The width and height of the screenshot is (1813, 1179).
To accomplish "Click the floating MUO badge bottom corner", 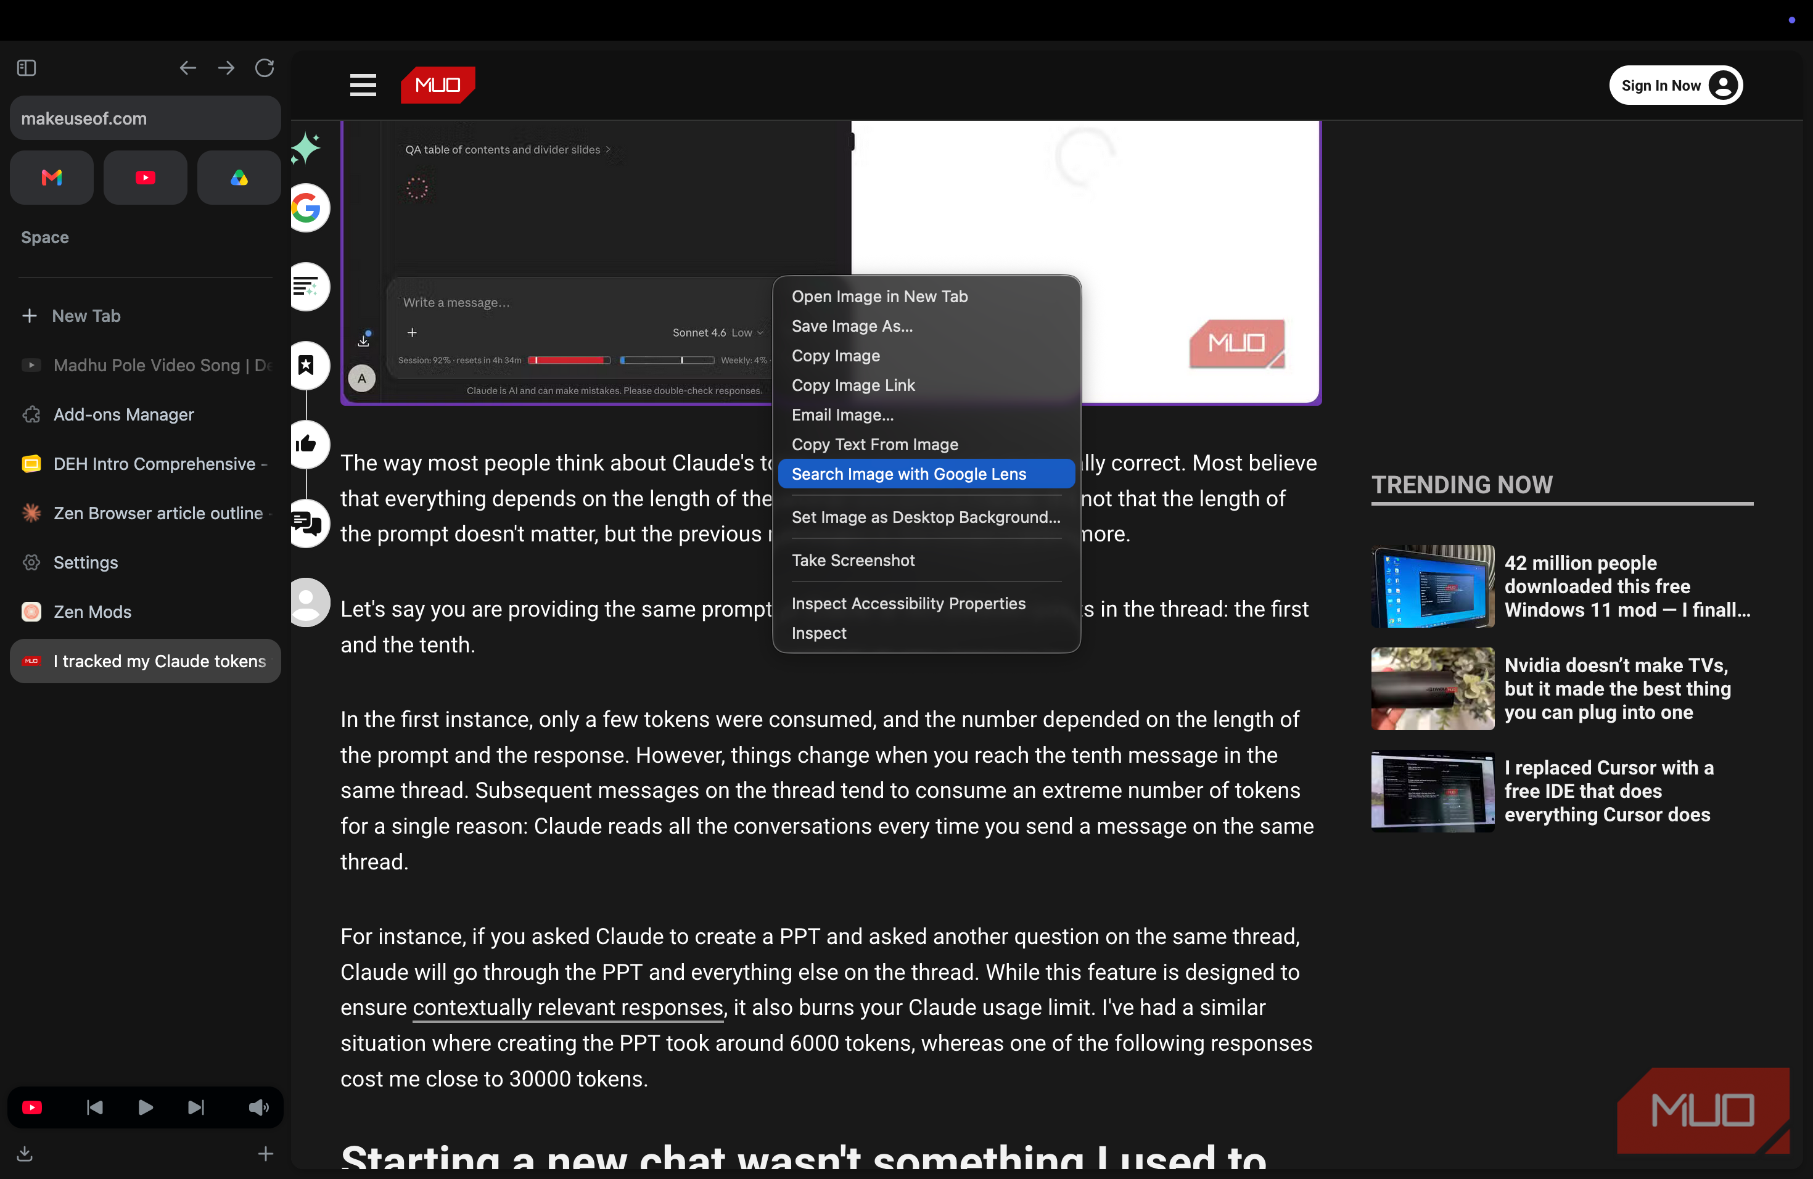I will click(x=1703, y=1111).
